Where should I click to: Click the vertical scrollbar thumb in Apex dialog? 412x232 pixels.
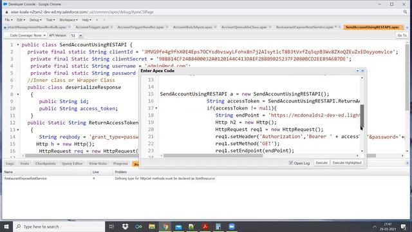click(x=362, y=116)
